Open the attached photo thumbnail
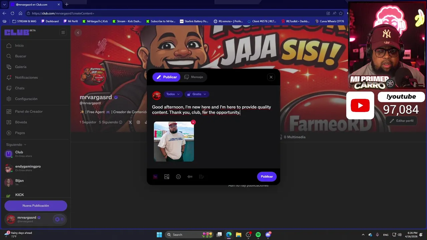 tap(174, 142)
